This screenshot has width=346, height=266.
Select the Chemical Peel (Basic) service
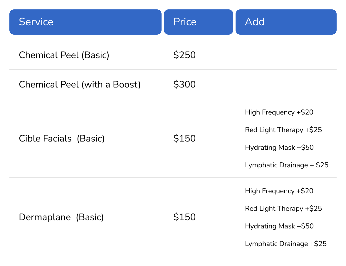64,55
